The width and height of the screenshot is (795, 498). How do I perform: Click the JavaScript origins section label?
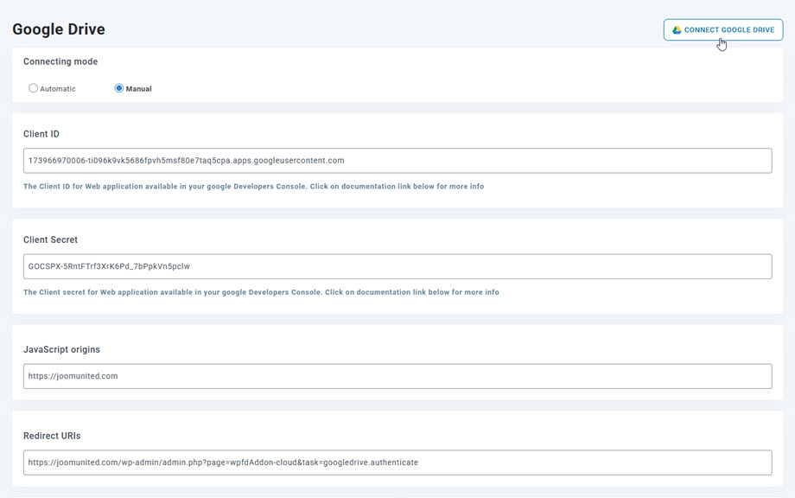pos(61,349)
